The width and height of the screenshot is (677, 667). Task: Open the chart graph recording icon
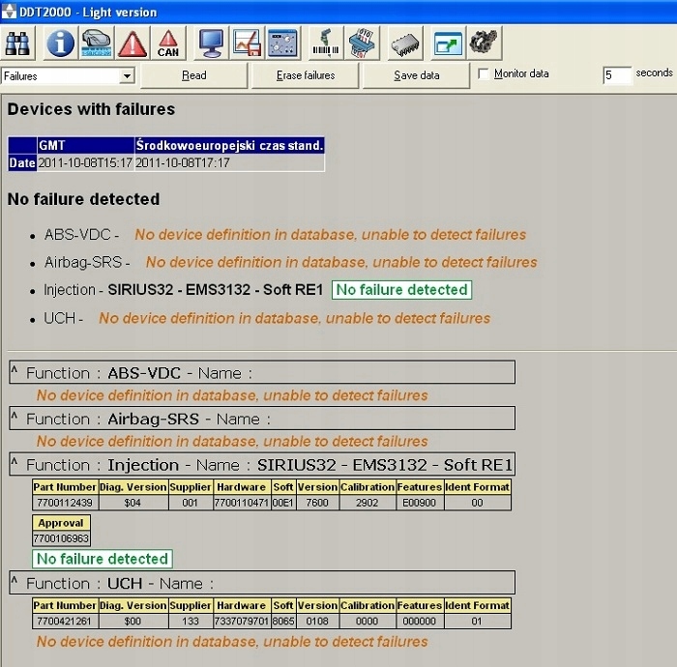click(x=247, y=43)
